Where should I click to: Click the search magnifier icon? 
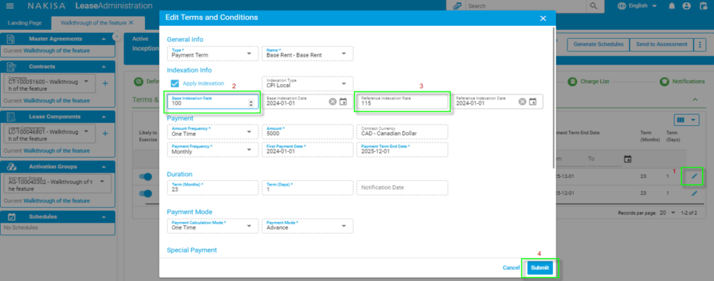tap(593, 6)
